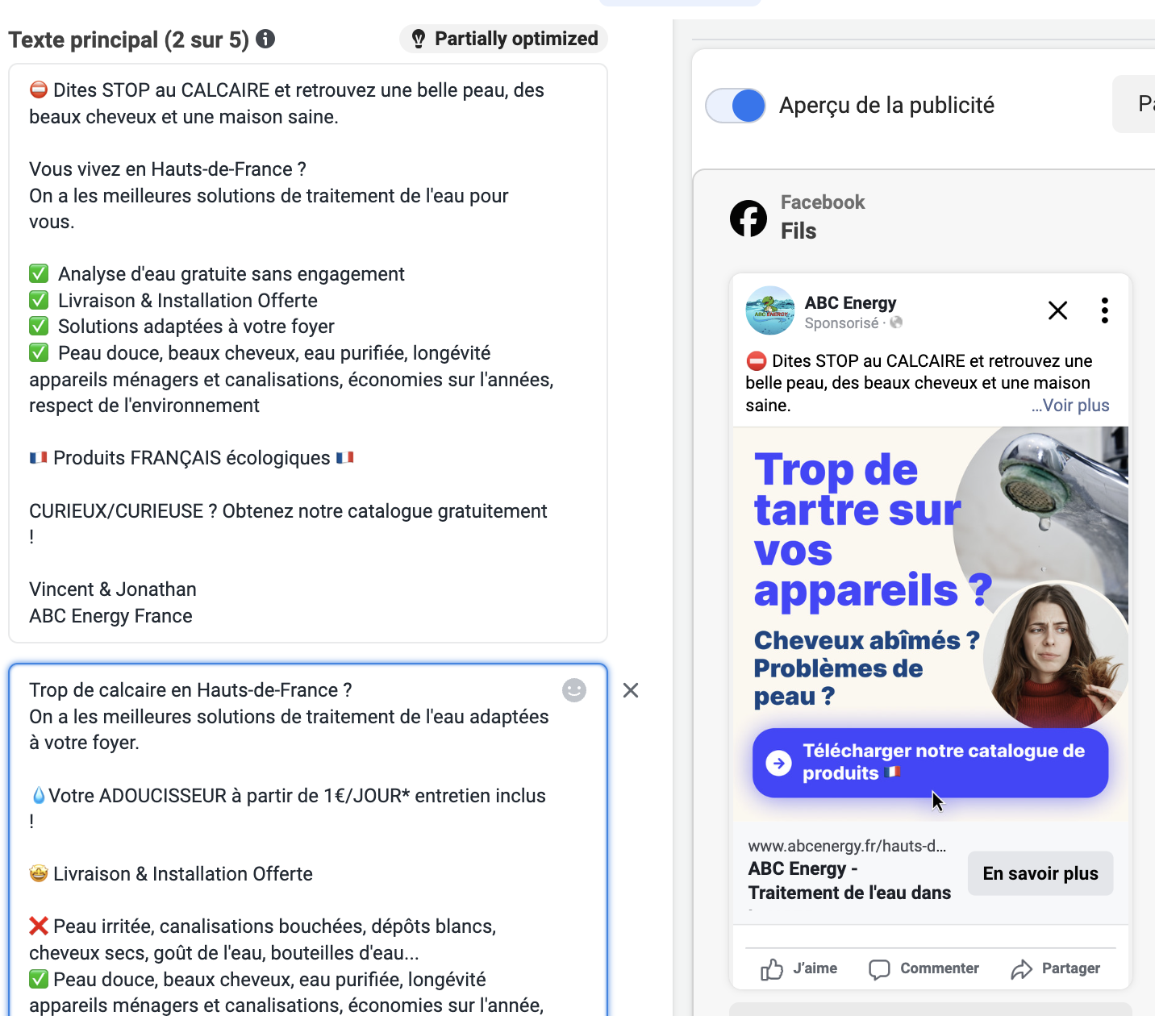This screenshot has height=1016, width=1155.
Task: Click the arrow icon inside the catalogue button
Action: point(778,762)
